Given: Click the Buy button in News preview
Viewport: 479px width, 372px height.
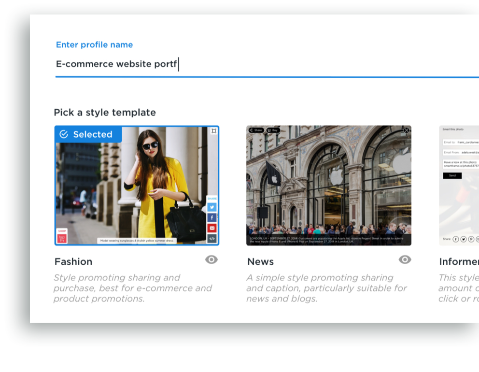Looking at the screenshot, I should tap(273, 130).
